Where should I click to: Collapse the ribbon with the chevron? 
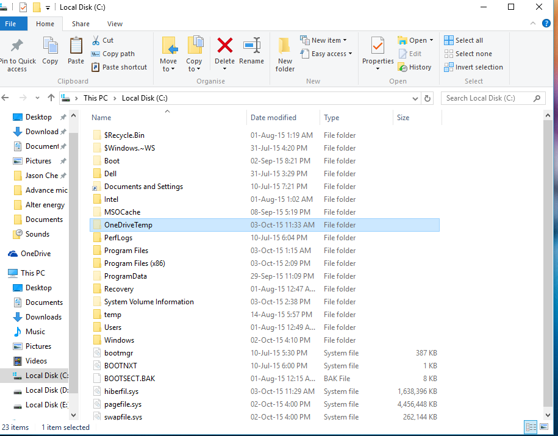533,24
